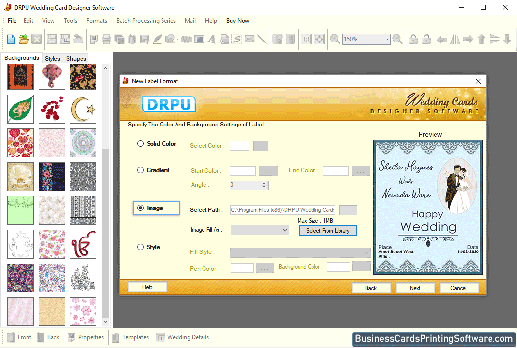Image resolution: width=517 pixels, height=348 pixels.
Task: Click the fit to window icon
Action: 319,39
